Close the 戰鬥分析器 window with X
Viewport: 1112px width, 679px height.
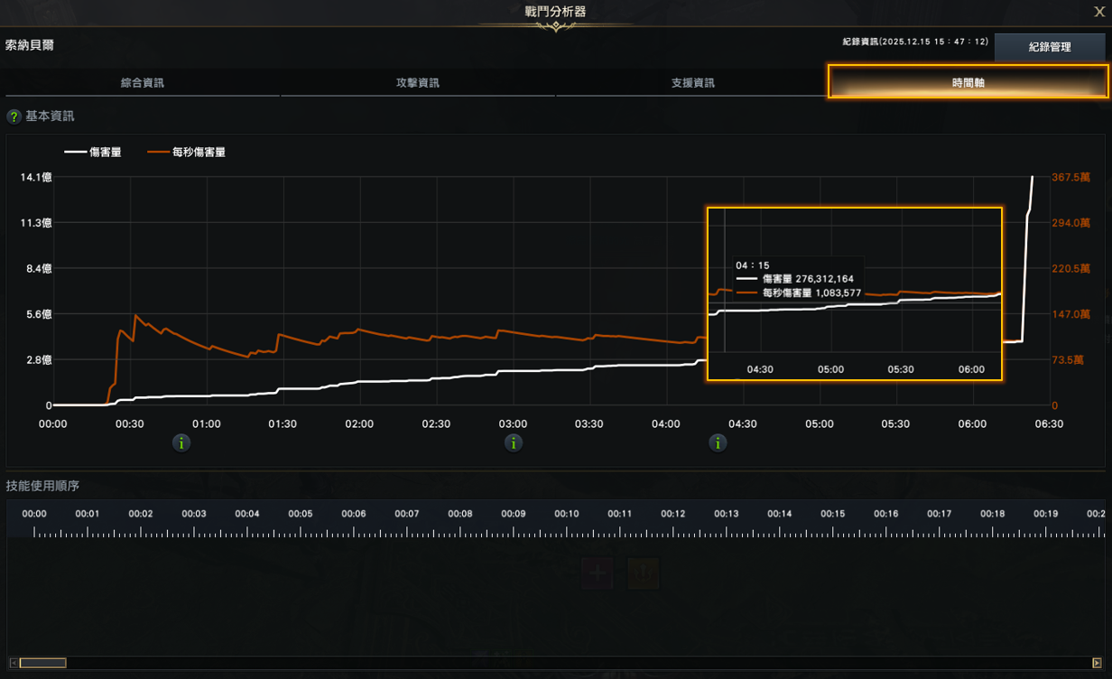[1099, 11]
